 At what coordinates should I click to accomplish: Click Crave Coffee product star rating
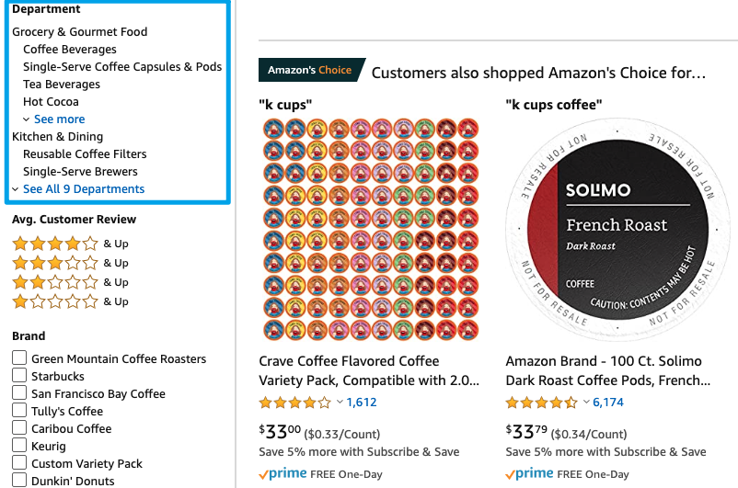[295, 403]
